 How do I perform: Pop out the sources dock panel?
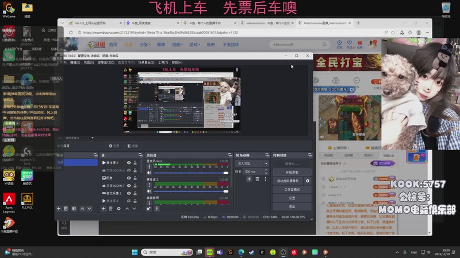point(140,155)
